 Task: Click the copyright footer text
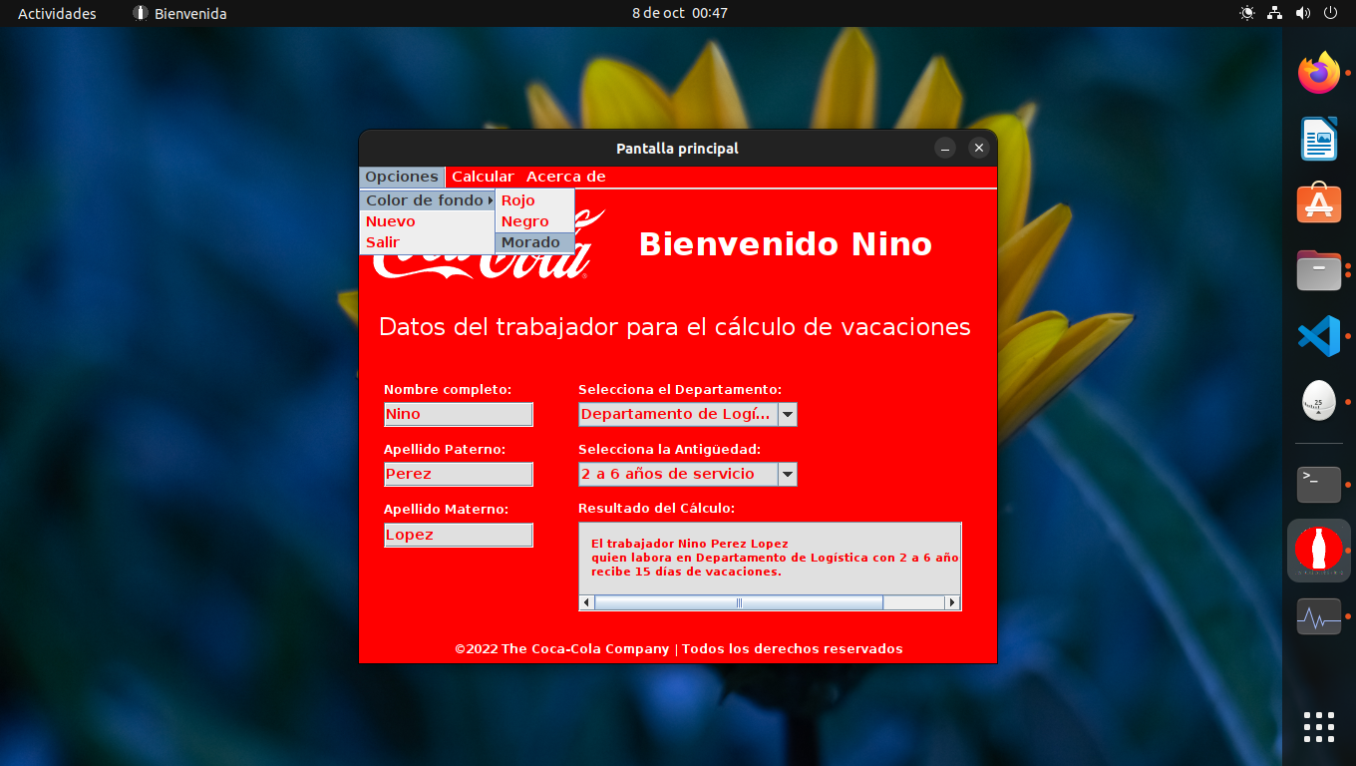pyautogui.click(x=679, y=648)
